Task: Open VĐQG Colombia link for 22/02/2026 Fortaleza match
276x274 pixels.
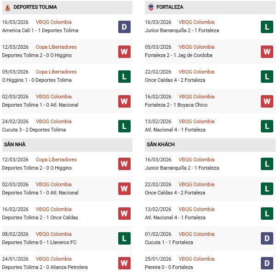Action: click(x=197, y=72)
